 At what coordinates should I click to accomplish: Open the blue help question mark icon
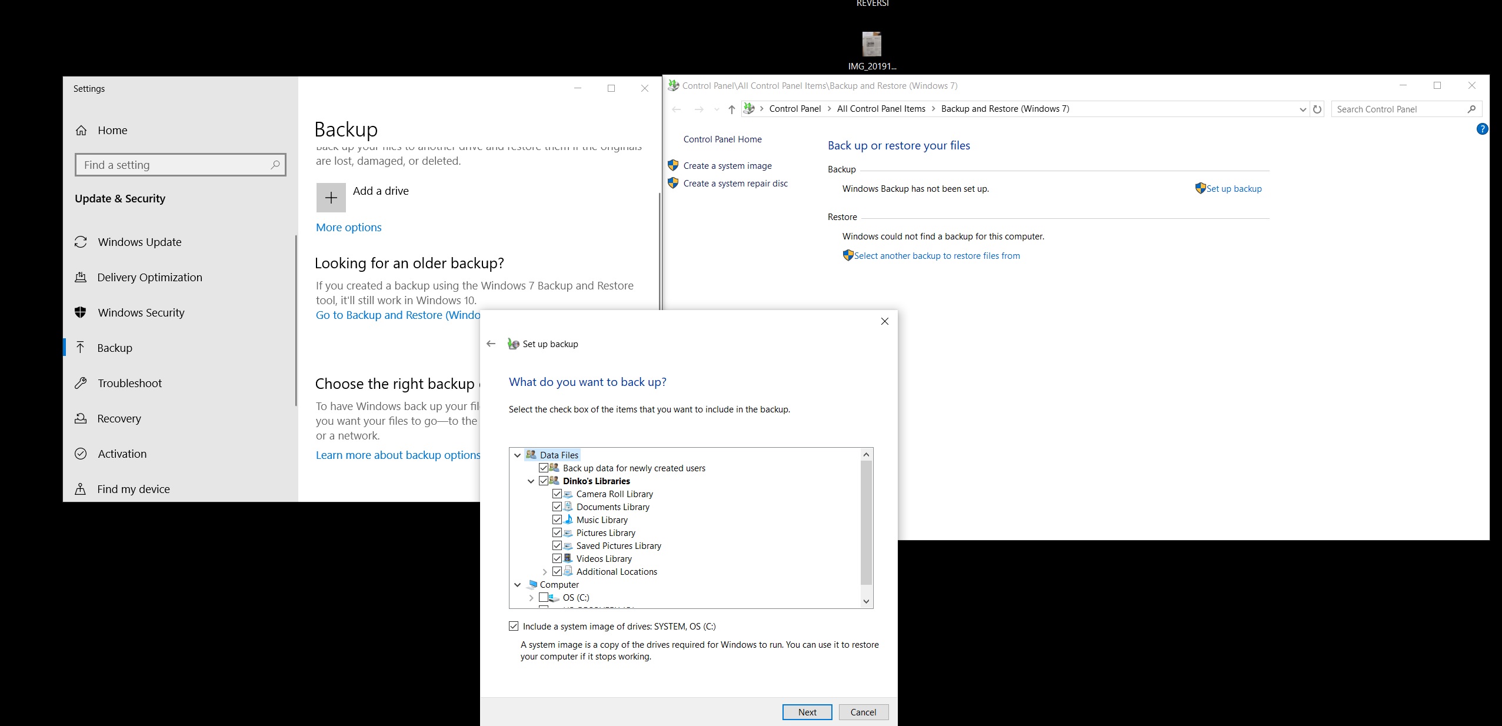[x=1482, y=129]
